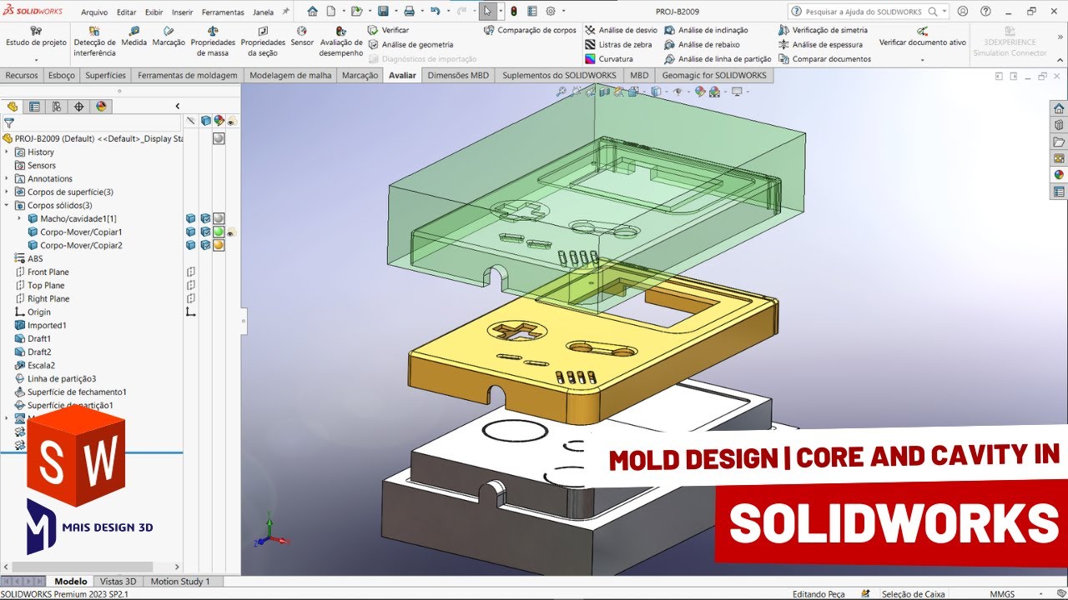Toggle Top Plane visibility icon
1068x600 pixels.
[x=191, y=285]
